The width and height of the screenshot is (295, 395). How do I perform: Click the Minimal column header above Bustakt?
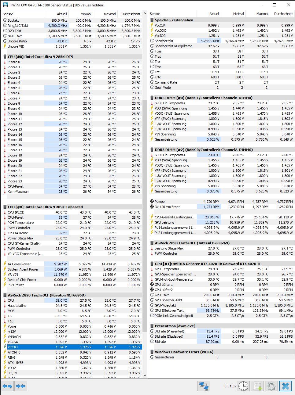coord(81,14)
